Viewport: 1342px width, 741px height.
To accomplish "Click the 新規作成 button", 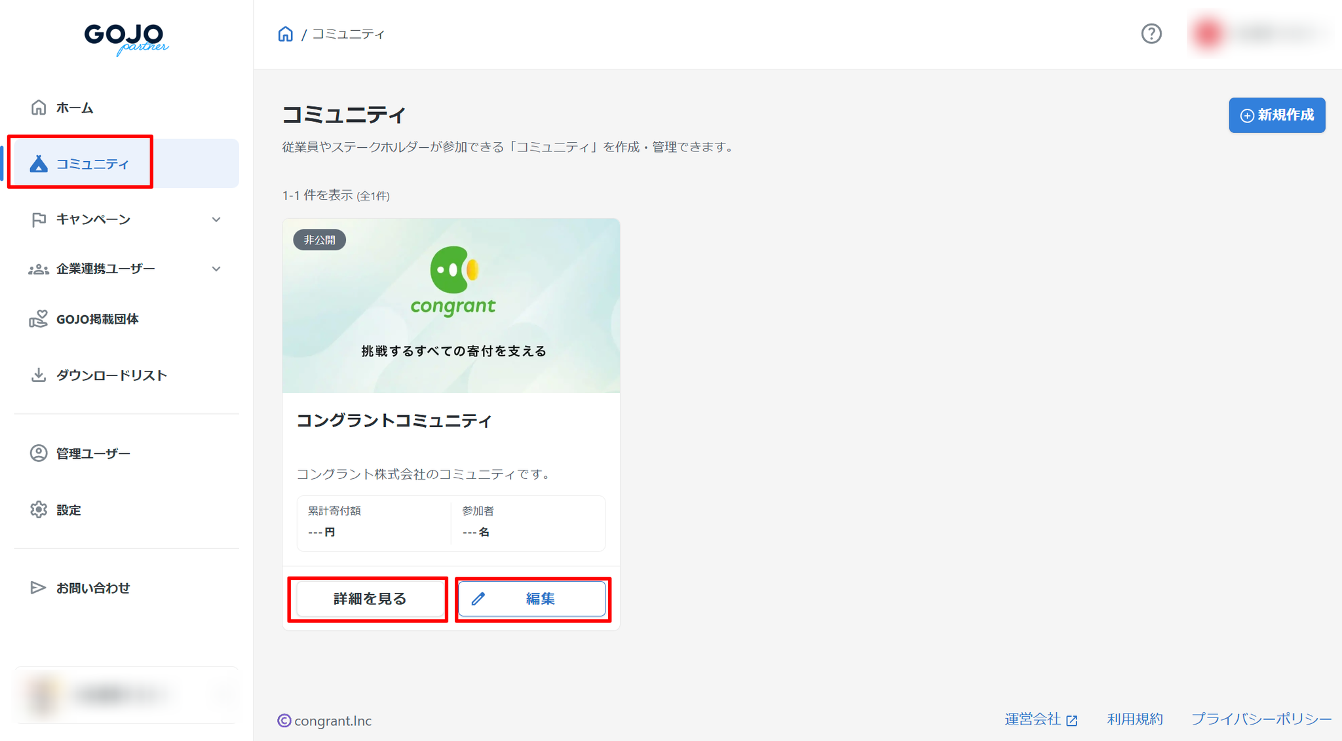I will click(1276, 115).
